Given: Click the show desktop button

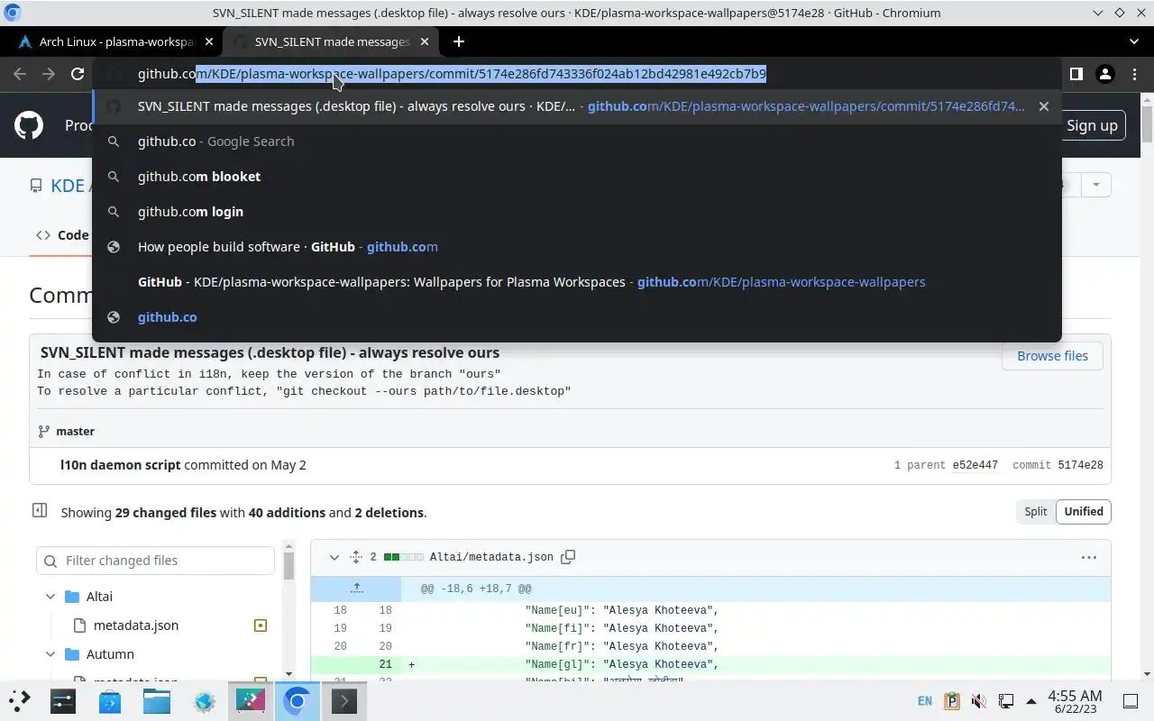Looking at the screenshot, I should pyautogui.click(x=1131, y=701).
